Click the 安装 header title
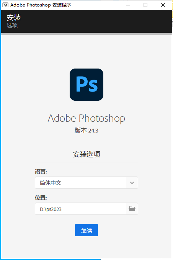This screenshot has height=260, width=173. 14,18
